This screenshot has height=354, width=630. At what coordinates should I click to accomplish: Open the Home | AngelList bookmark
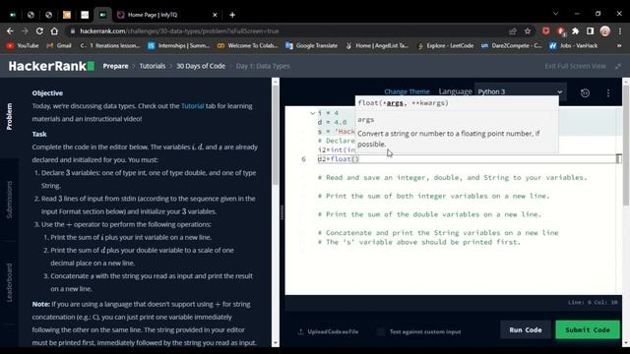pos(377,46)
